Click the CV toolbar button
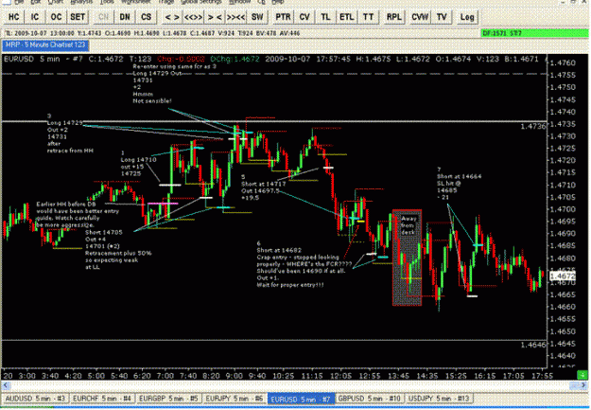Image resolution: width=591 pixels, height=410 pixels. [304, 17]
